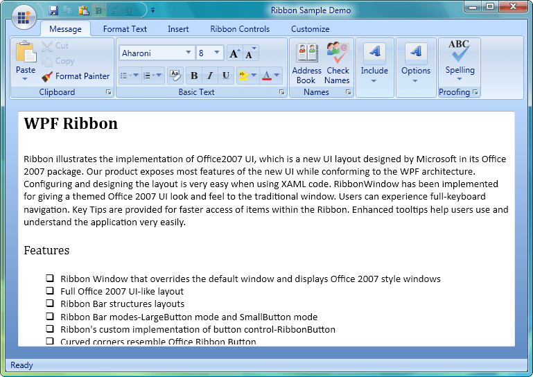The image size is (533, 377).
Task: Click the numbered list icon
Action: point(147,76)
